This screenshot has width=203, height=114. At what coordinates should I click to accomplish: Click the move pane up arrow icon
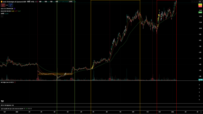[x=192, y=2]
